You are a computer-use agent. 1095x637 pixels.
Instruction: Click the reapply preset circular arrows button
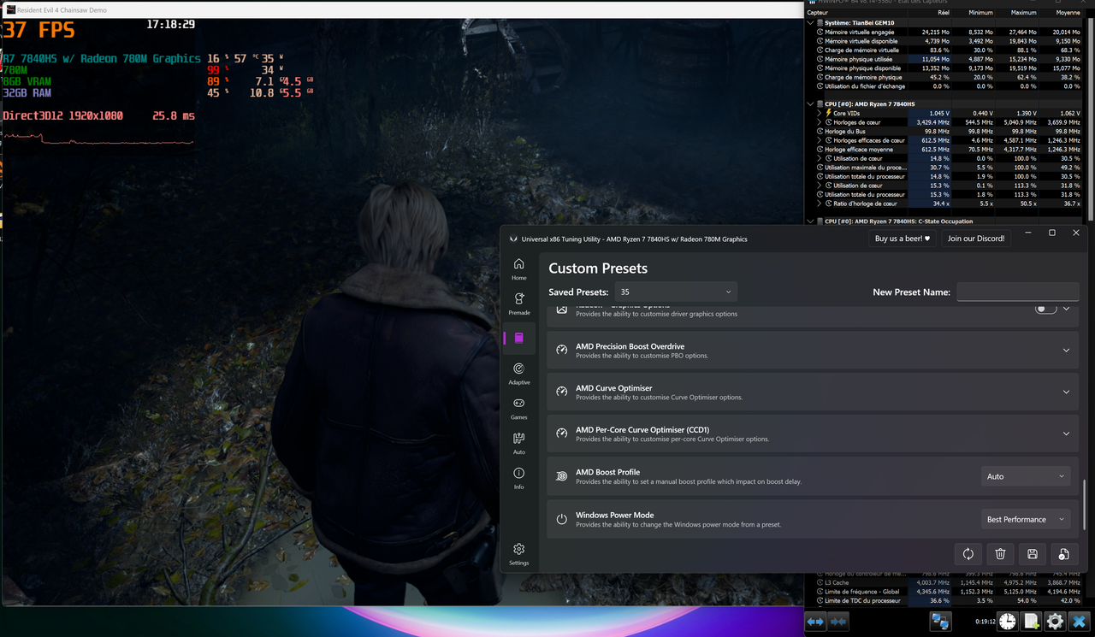coord(968,554)
